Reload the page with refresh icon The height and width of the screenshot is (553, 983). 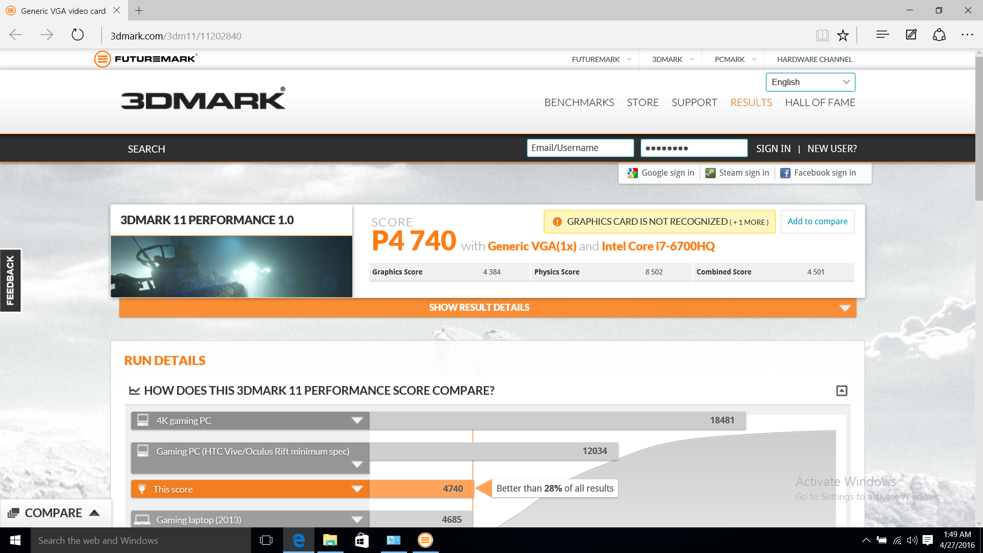(77, 35)
